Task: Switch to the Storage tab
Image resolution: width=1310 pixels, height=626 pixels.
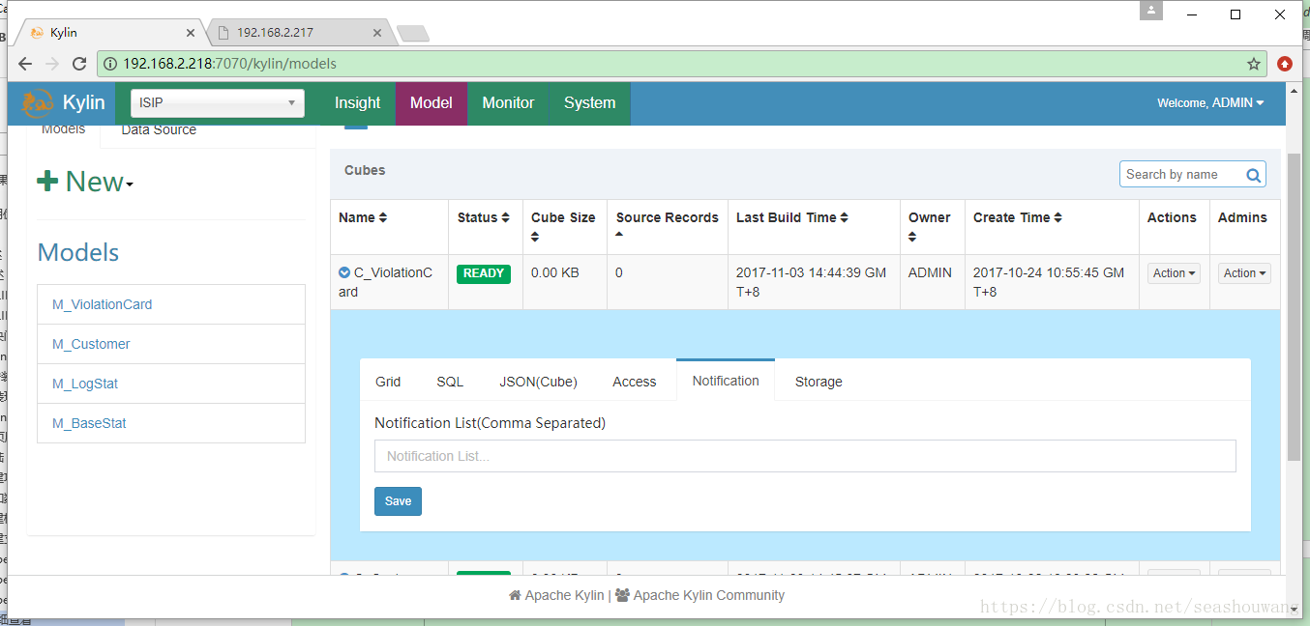Action: 819,382
